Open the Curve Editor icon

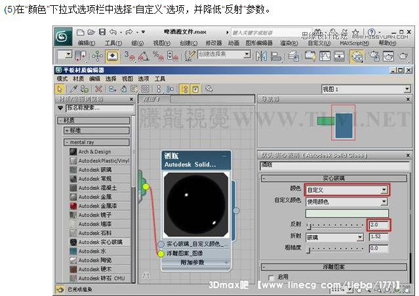[x=325, y=56]
